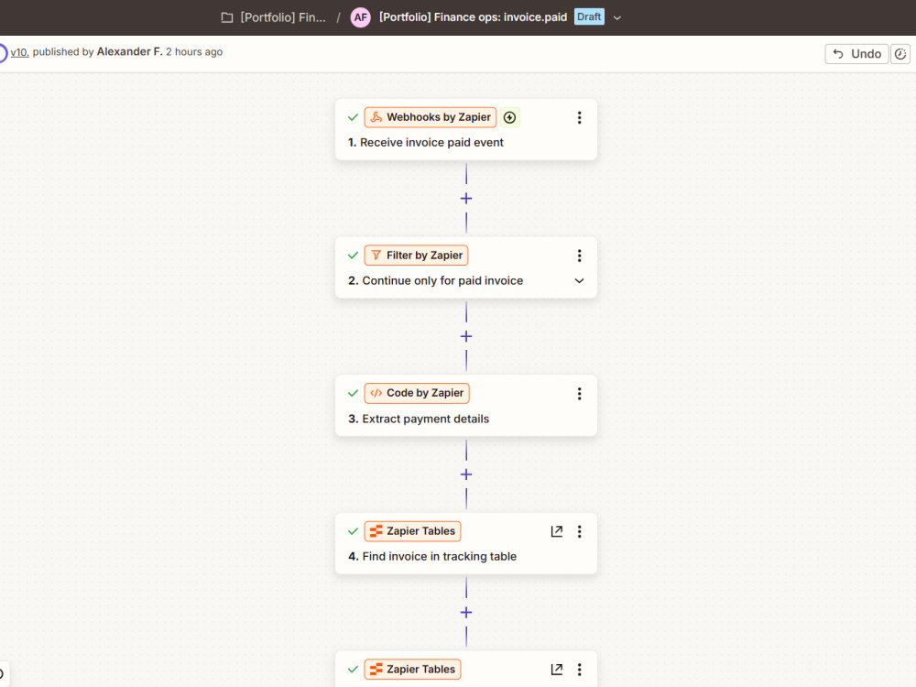This screenshot has width=916, height=687.
Task: Click the green checkmark on Webhooks step
Action: [353, 117]
